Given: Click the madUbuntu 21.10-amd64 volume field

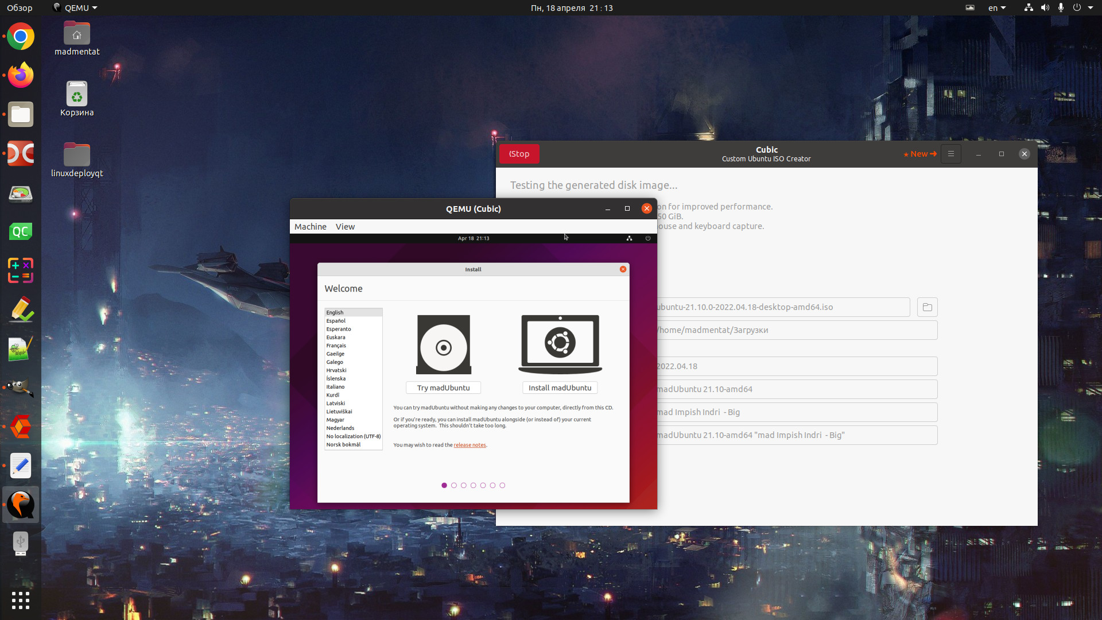Looking at the screenshot, I should (x=797, y=389).
